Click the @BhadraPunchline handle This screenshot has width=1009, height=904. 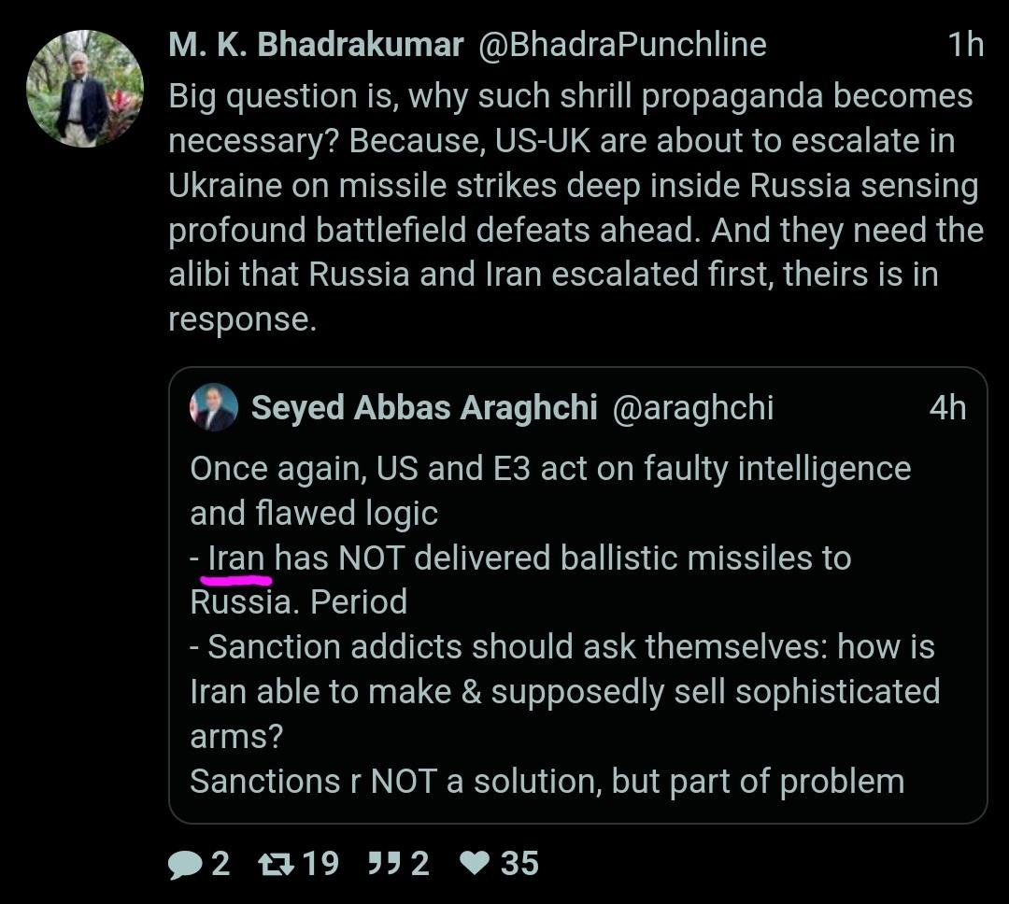[622, 45]
